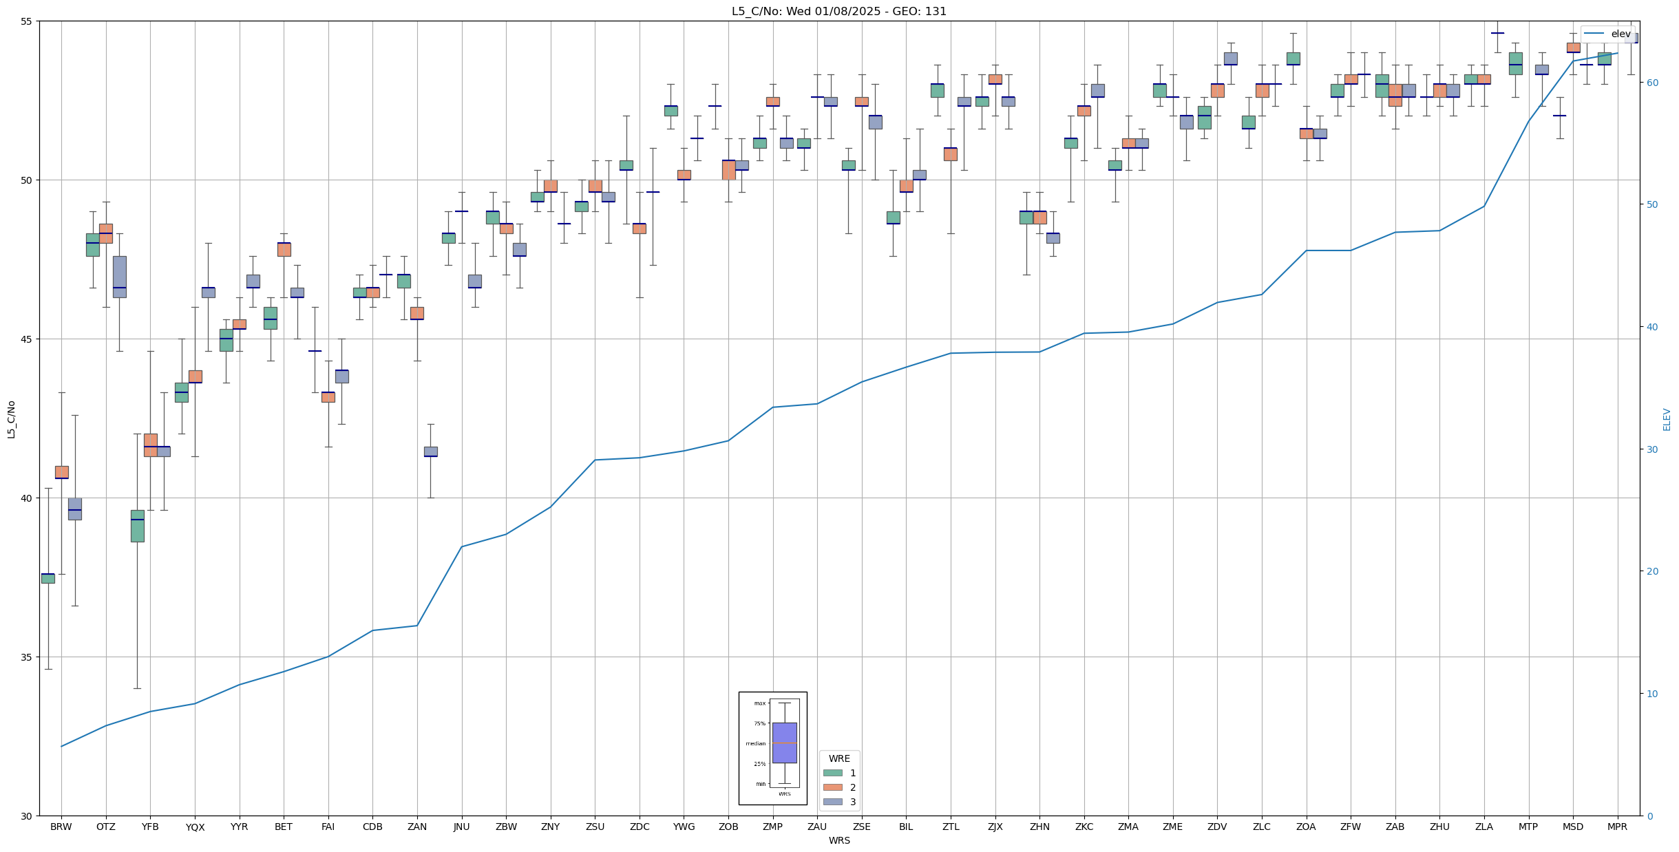Click the ZHN station label on x-axis
The height and width of the screenshot is (852, 1679).
coord(1039,827)
